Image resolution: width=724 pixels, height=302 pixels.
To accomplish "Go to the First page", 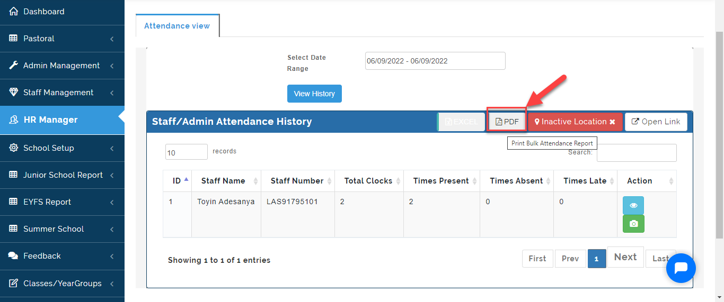I will point(537,259).
